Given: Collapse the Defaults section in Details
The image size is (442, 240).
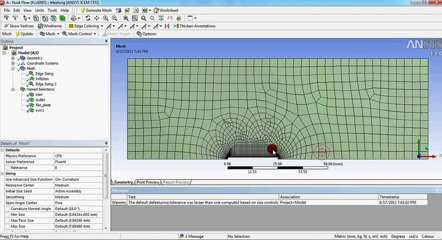Looking at the screenshot, I should [x=2, y=150].
